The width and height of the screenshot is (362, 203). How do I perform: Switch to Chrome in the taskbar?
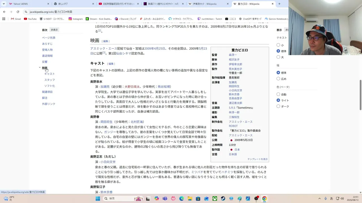pos(264,198)
